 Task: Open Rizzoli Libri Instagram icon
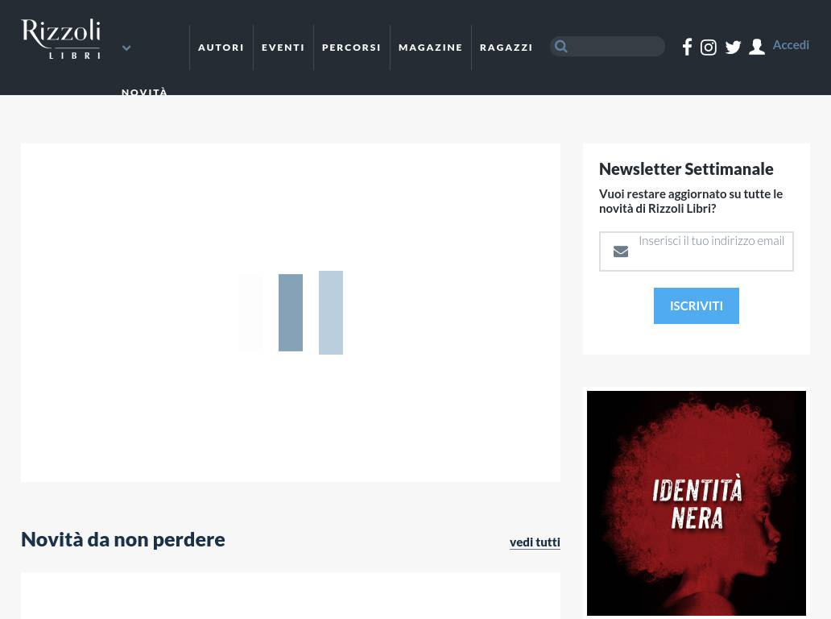click(709, 48)
